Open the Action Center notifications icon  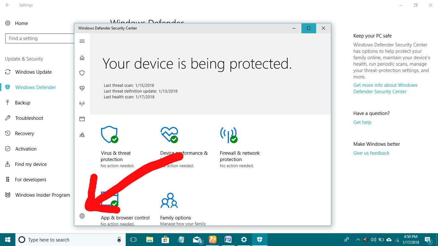(x=428, y=240)
